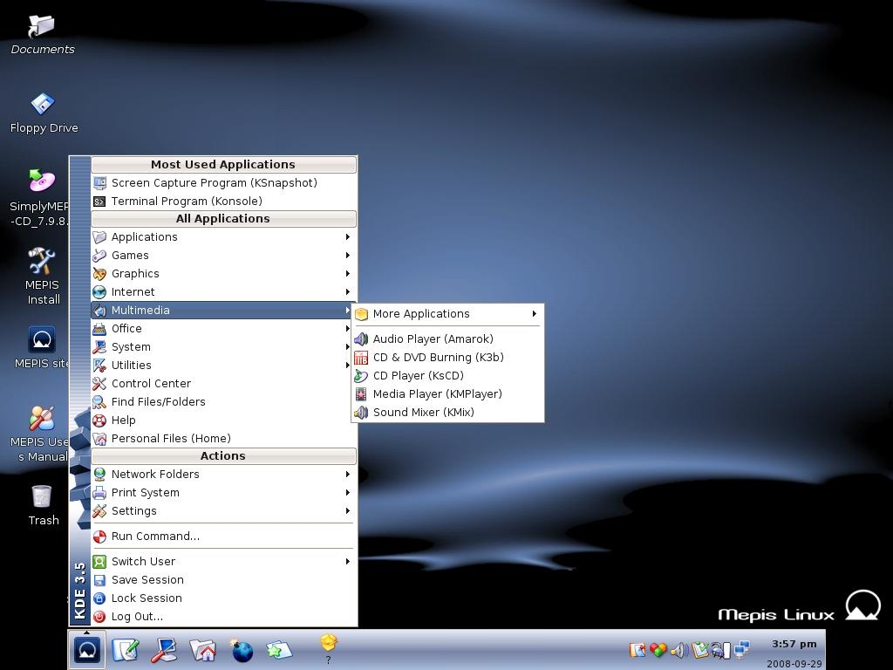Start CD Player (KsCD)
The image size is (893, 670).
[447, 375]
